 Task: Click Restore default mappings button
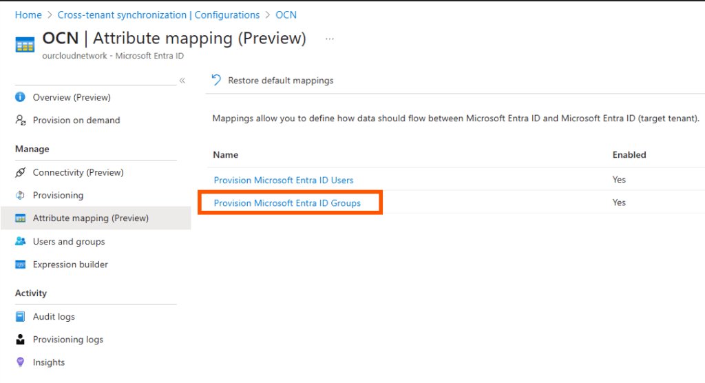(273, 81)
